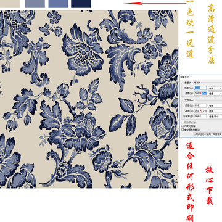Pick the medium blue color swatch
This screenshot has width=222, height=222.
coord(58,4)
